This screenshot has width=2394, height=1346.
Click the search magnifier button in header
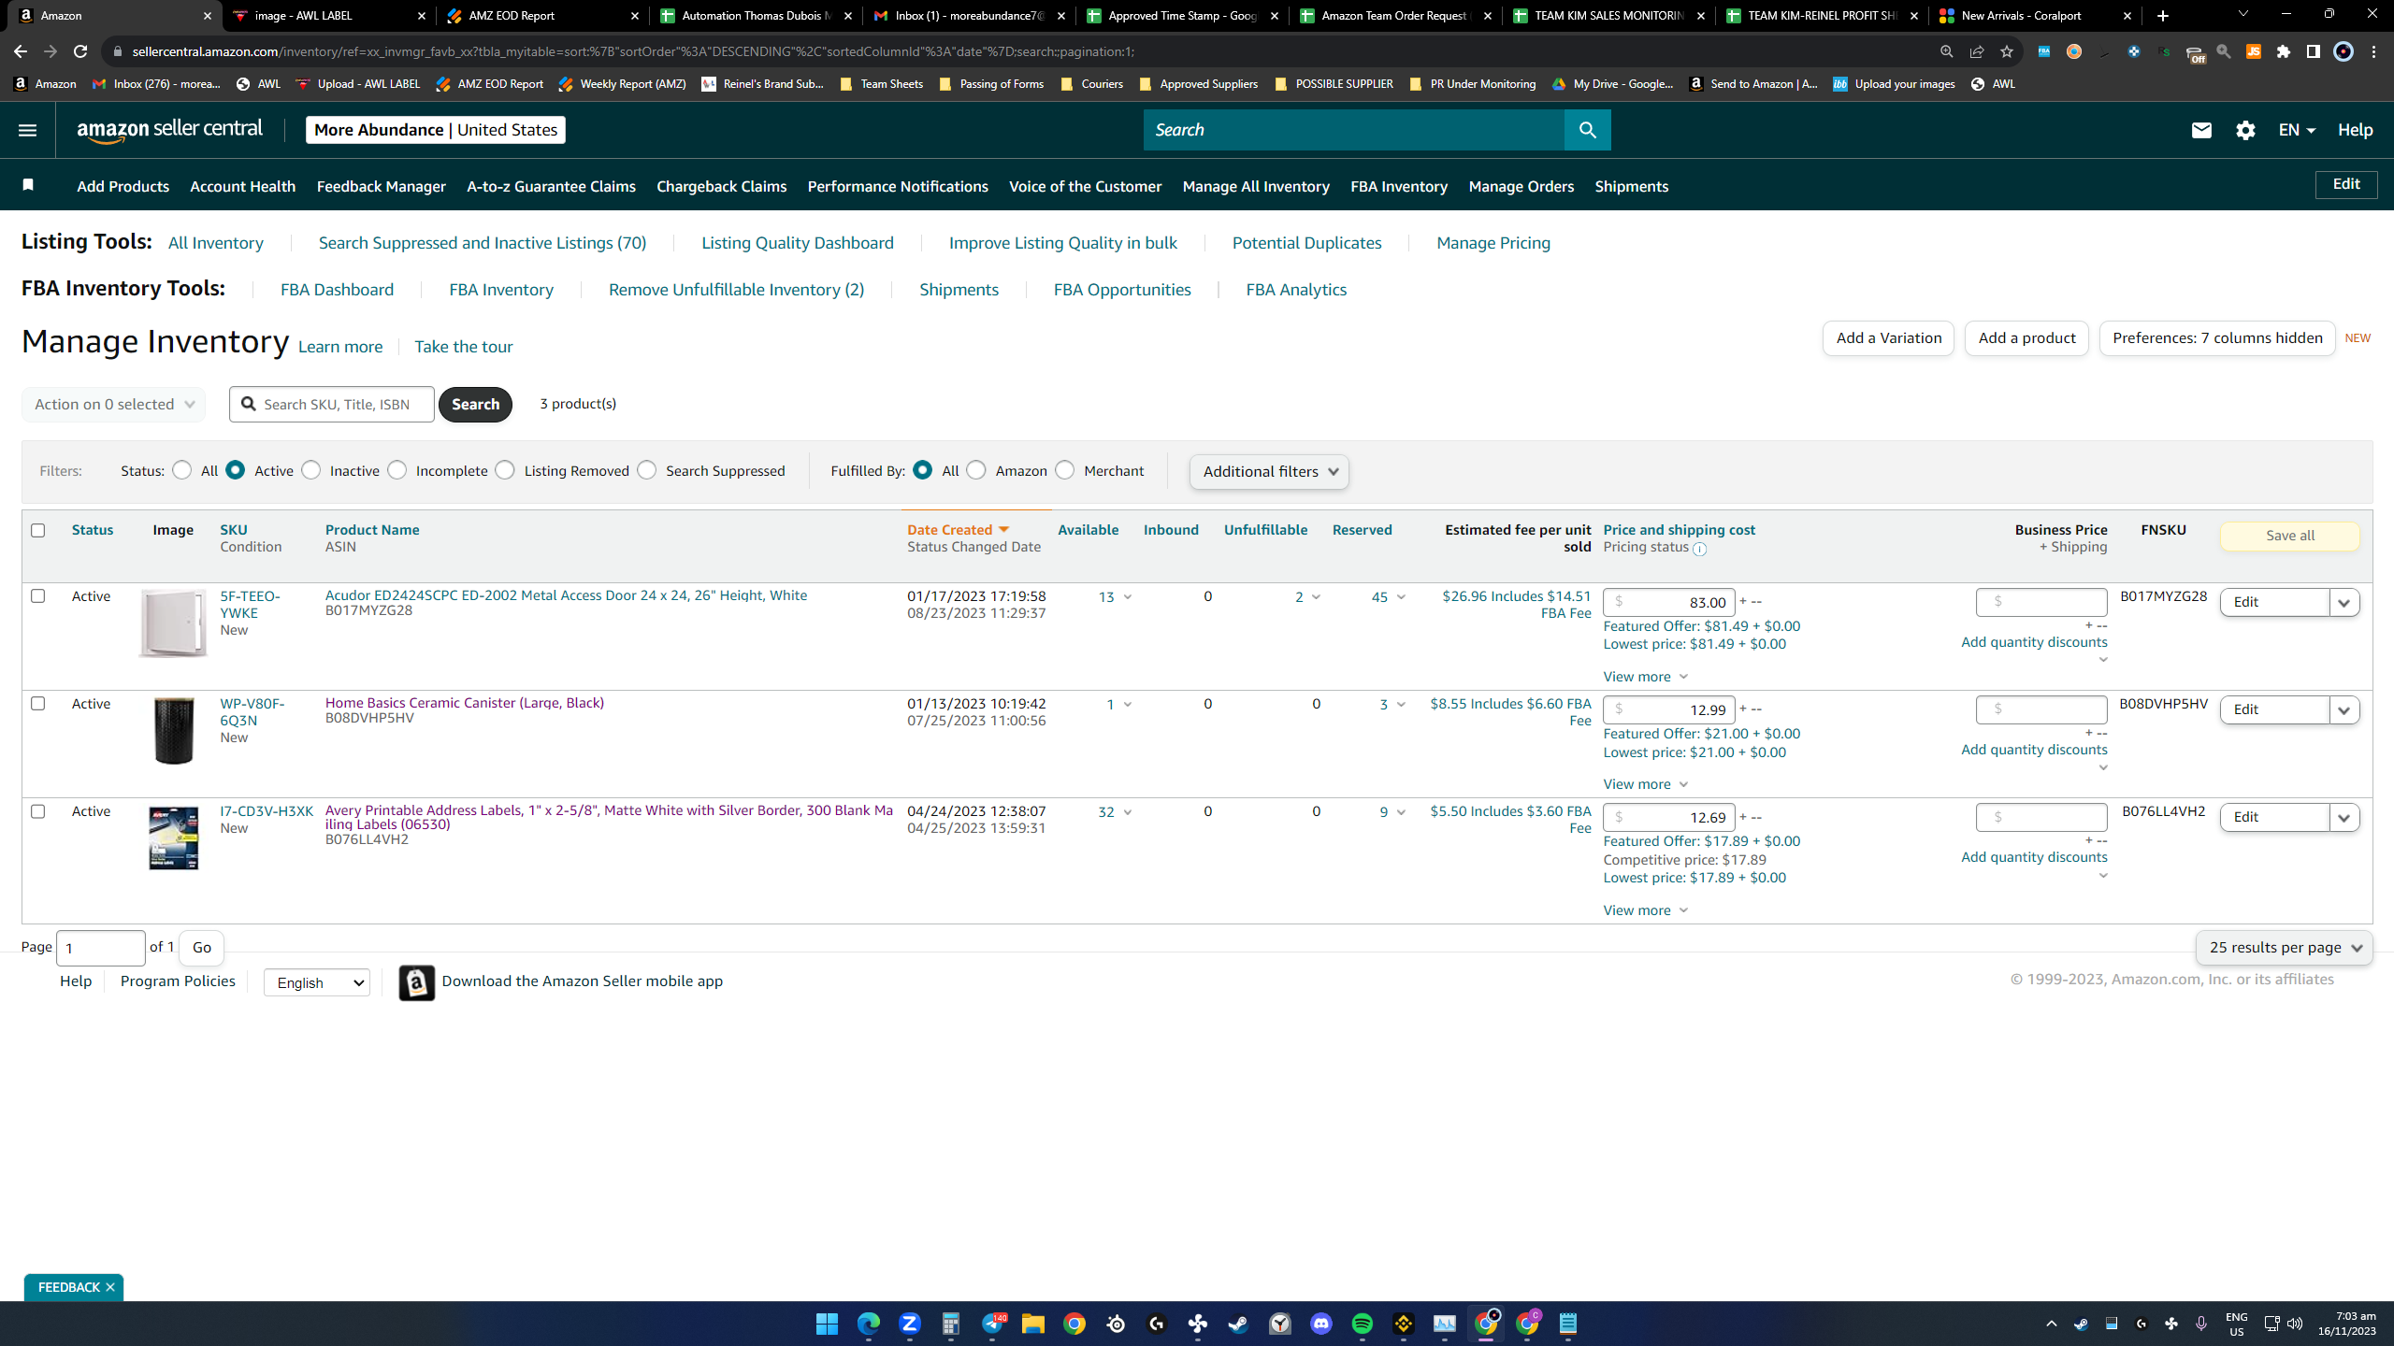pos(1587,130)
